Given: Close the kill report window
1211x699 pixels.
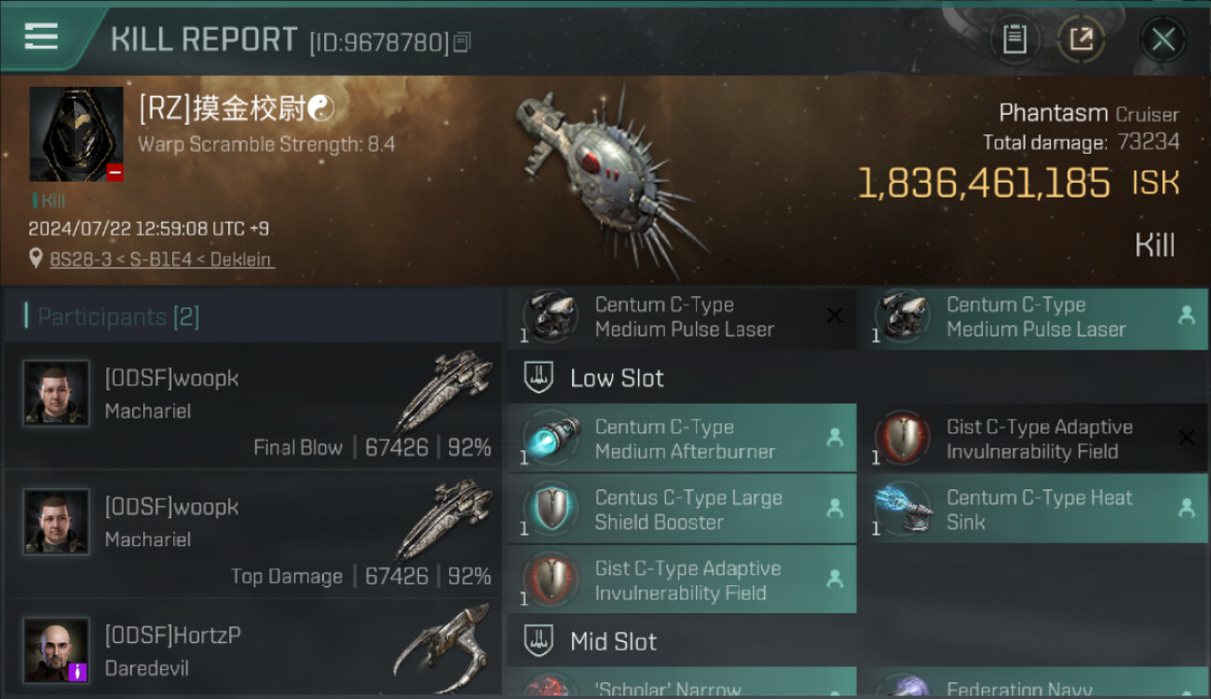Looking at the screenshot, I should [1163, 39].
